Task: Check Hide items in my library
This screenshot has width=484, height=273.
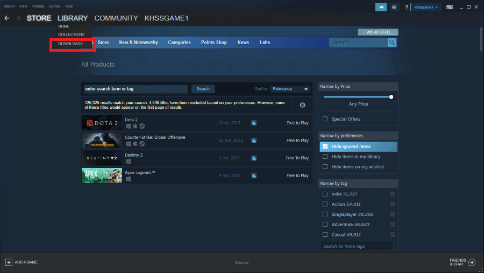Action: [x=325, y=157]
